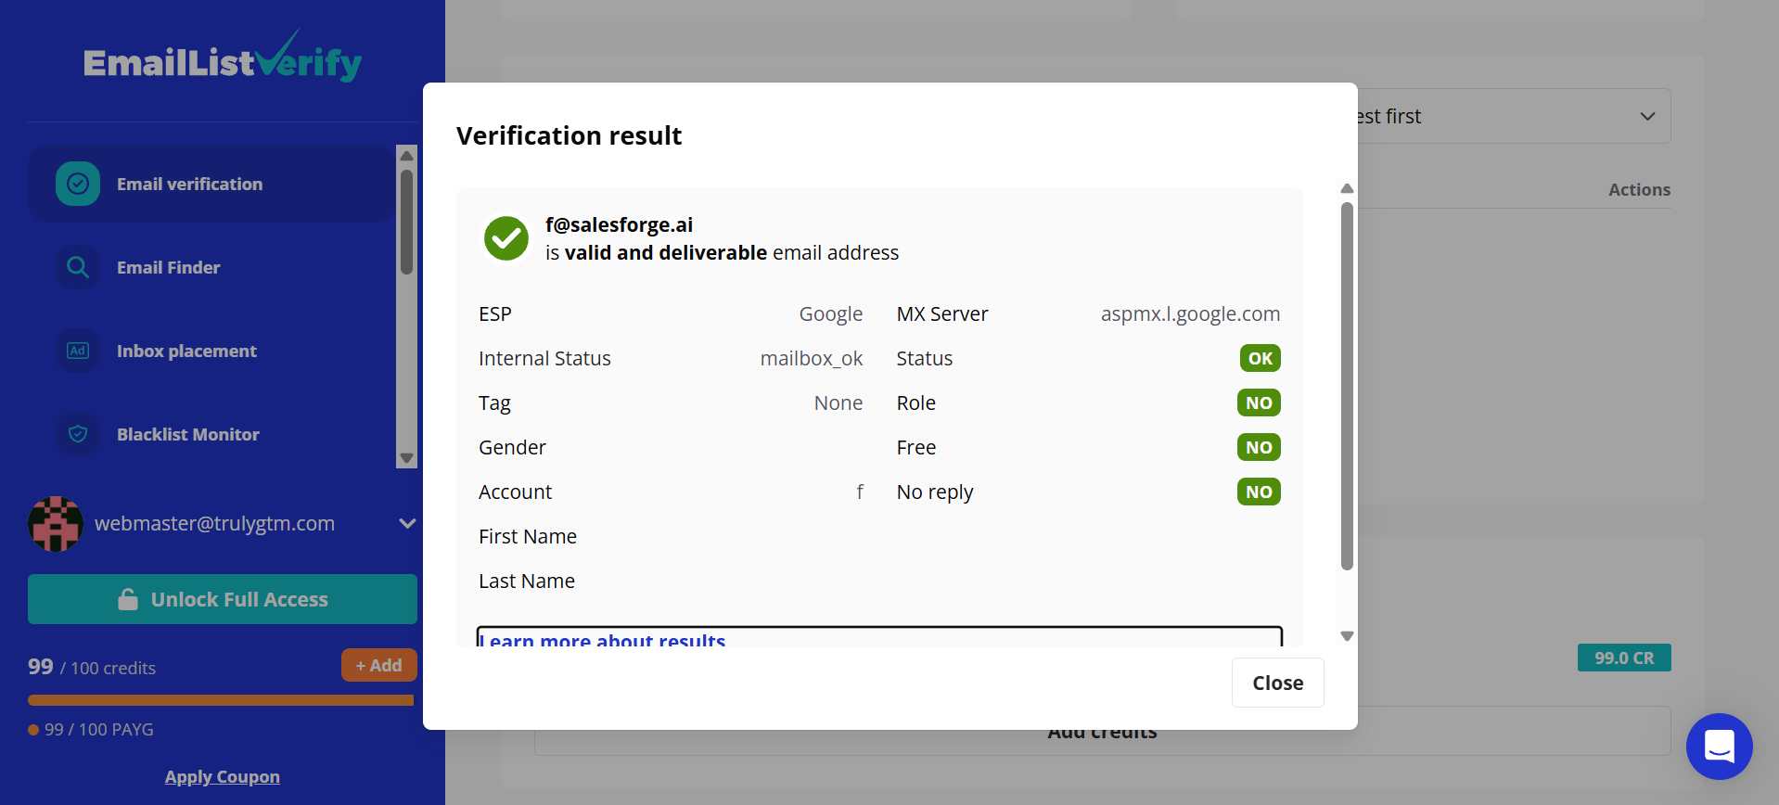Click the mailbox_ok internal status value
Viewport: 1779px width, 805px height.
[x=812, y=358]
